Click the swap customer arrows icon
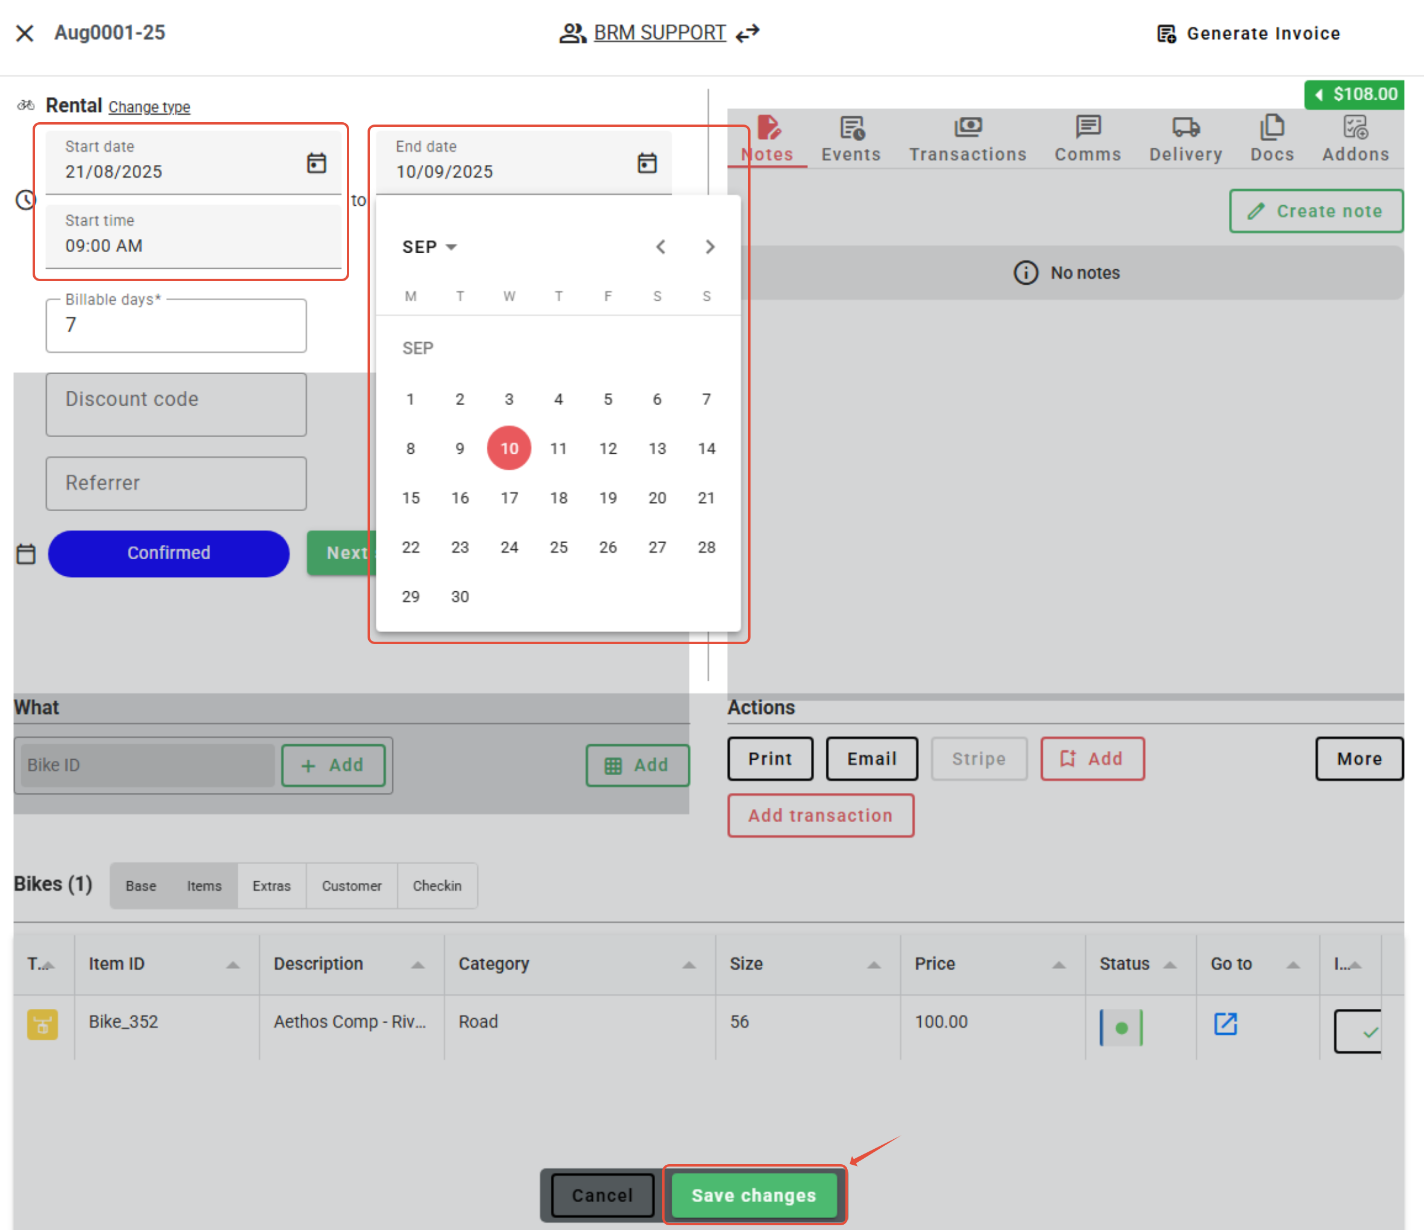1424x1230 pixels. (x=748, y=32)
